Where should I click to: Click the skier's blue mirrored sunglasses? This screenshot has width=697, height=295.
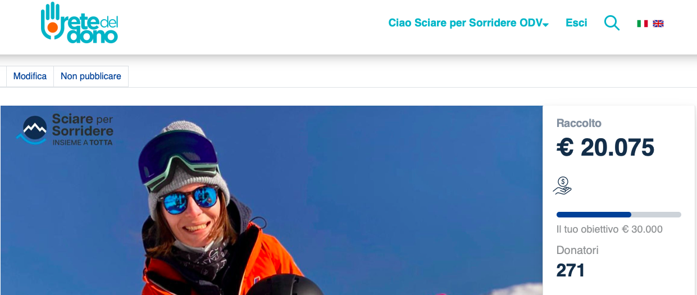coord(189,198)
